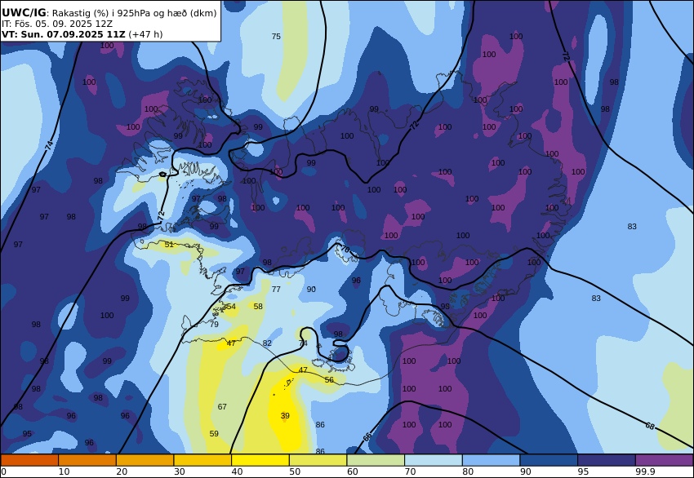Click the 10–20 orange legend swatch

pos(87,460)
